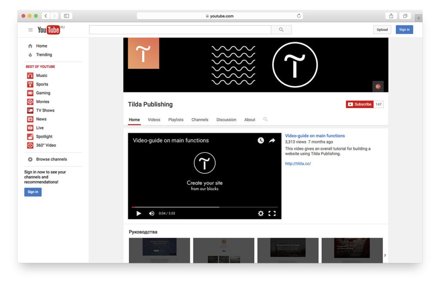
Task: Show all Safari tabs
Action: (405, 16)
